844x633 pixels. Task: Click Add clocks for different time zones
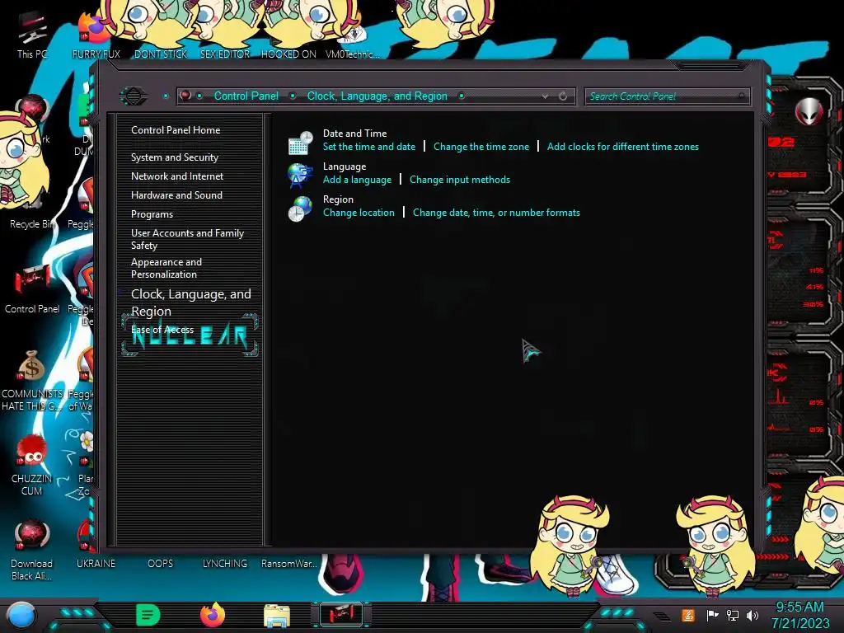(x=623, y=147)
